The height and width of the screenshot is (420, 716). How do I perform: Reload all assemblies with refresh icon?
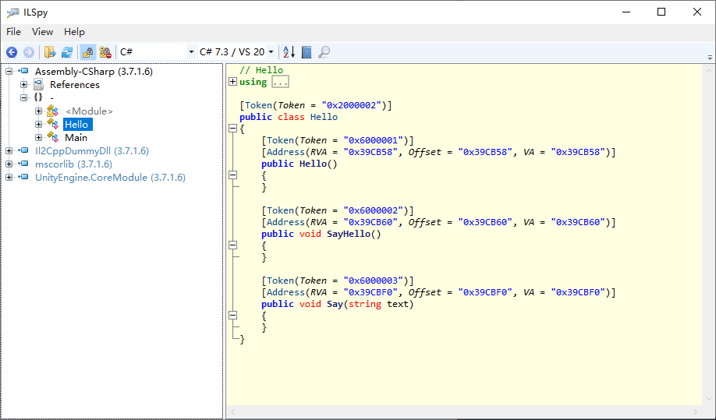[67, 52]
